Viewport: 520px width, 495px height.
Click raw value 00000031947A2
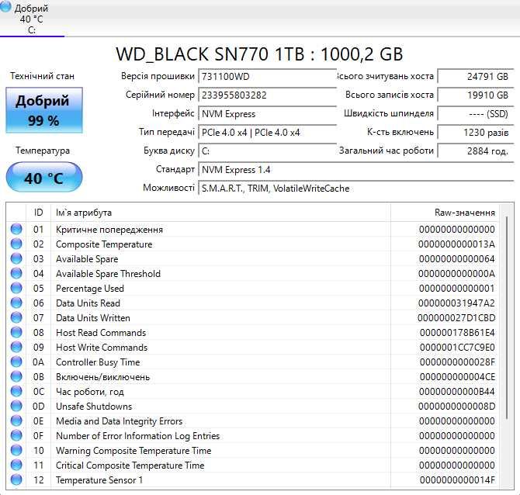click(x=456, y=303)
